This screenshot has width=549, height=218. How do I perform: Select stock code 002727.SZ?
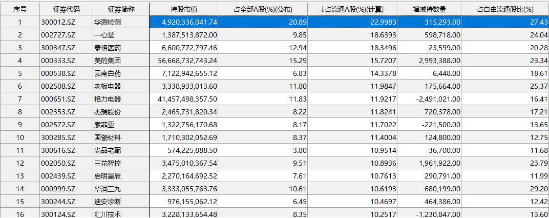tap(67, 35)
